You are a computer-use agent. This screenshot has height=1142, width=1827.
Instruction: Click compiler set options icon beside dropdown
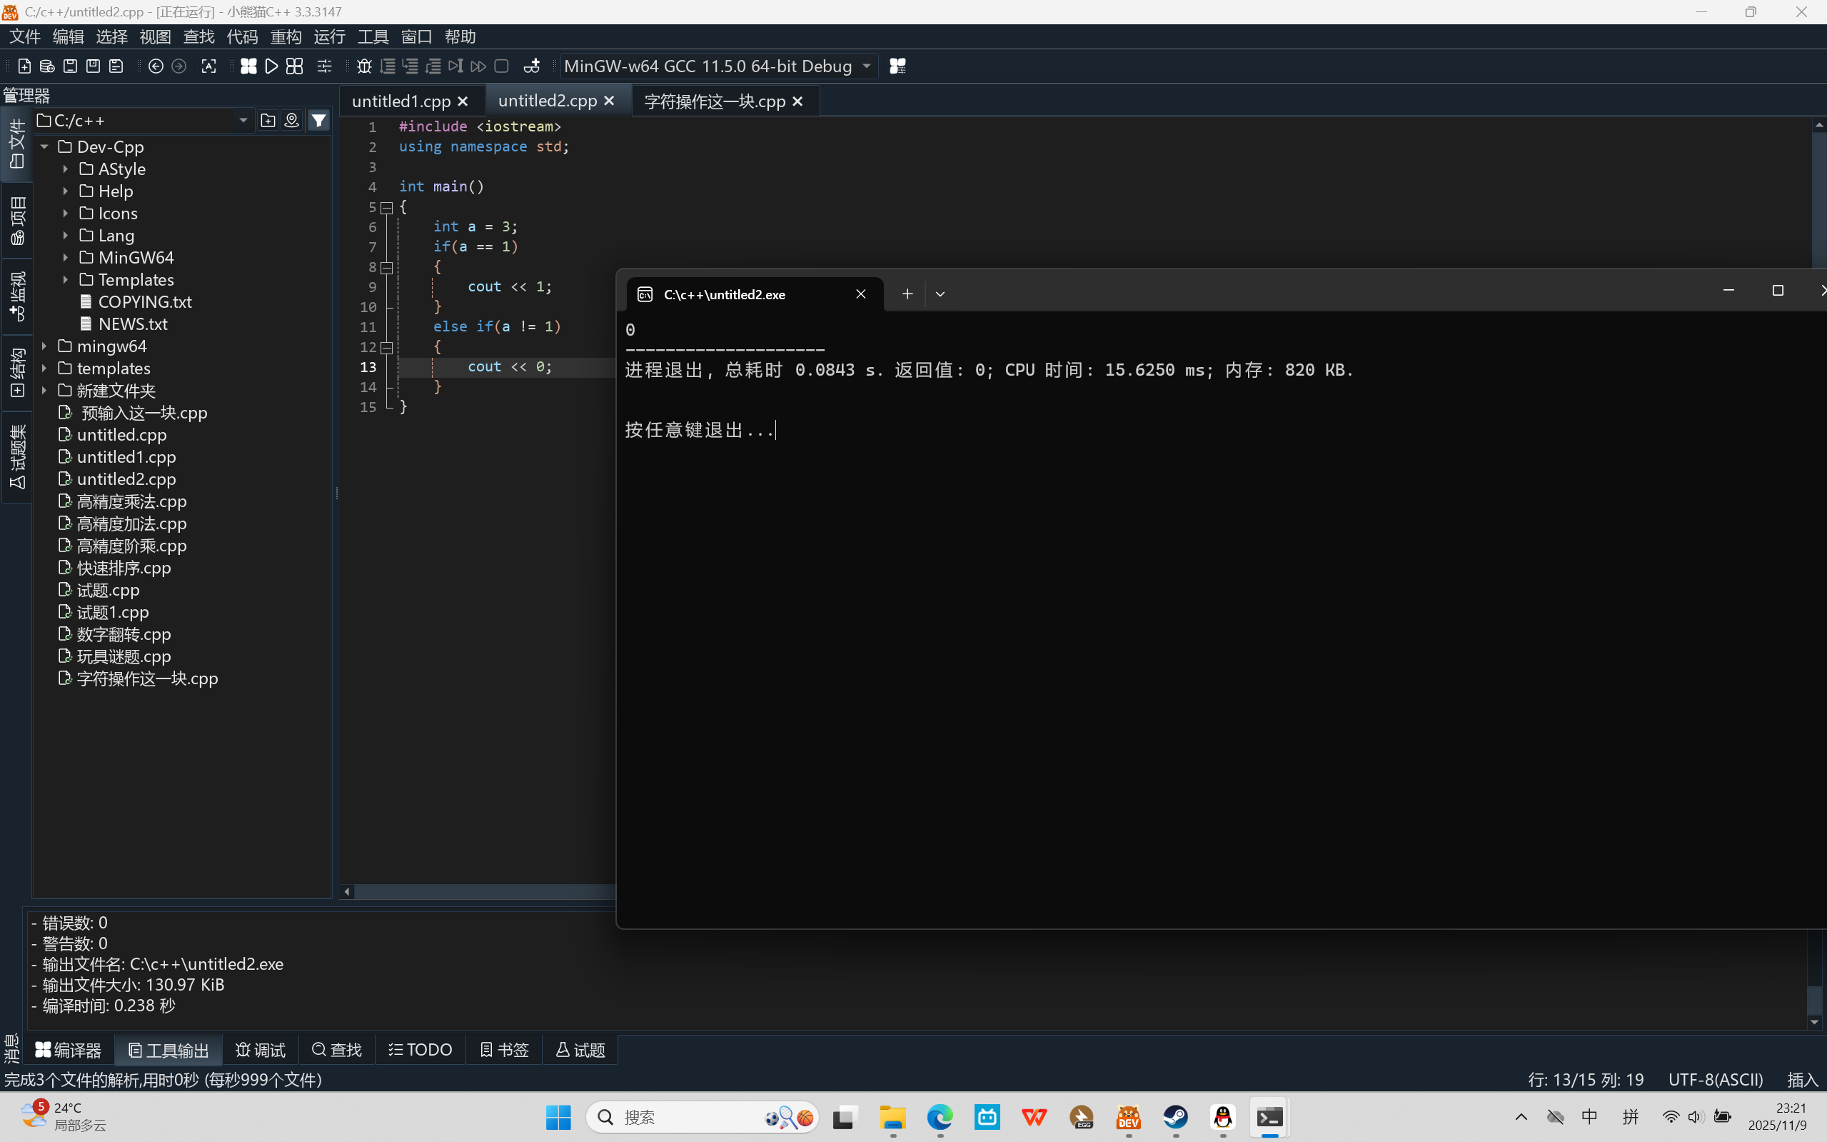pos(897,66)
